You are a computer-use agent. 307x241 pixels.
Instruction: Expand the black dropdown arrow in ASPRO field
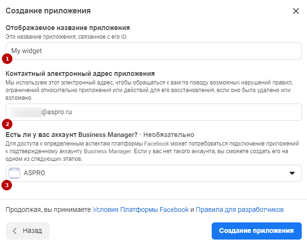pyautogui.click(x=292, y=173)
